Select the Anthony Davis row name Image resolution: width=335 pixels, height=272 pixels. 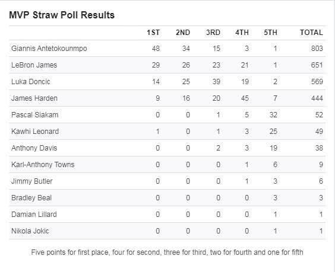pyautogui.click(x=34, y=148)
